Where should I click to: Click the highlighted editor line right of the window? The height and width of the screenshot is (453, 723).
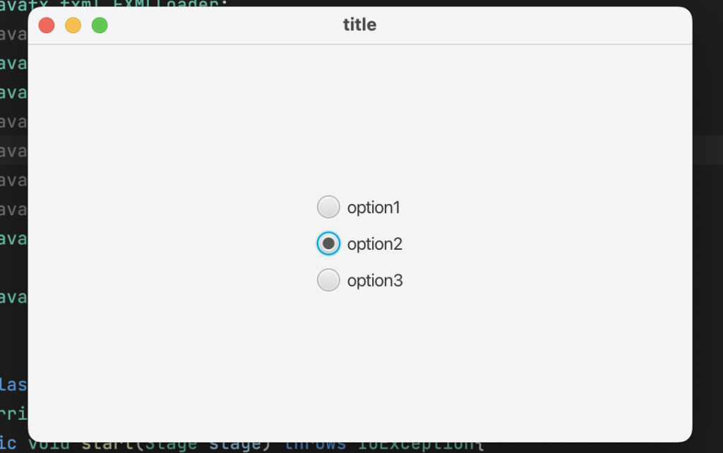707,150
